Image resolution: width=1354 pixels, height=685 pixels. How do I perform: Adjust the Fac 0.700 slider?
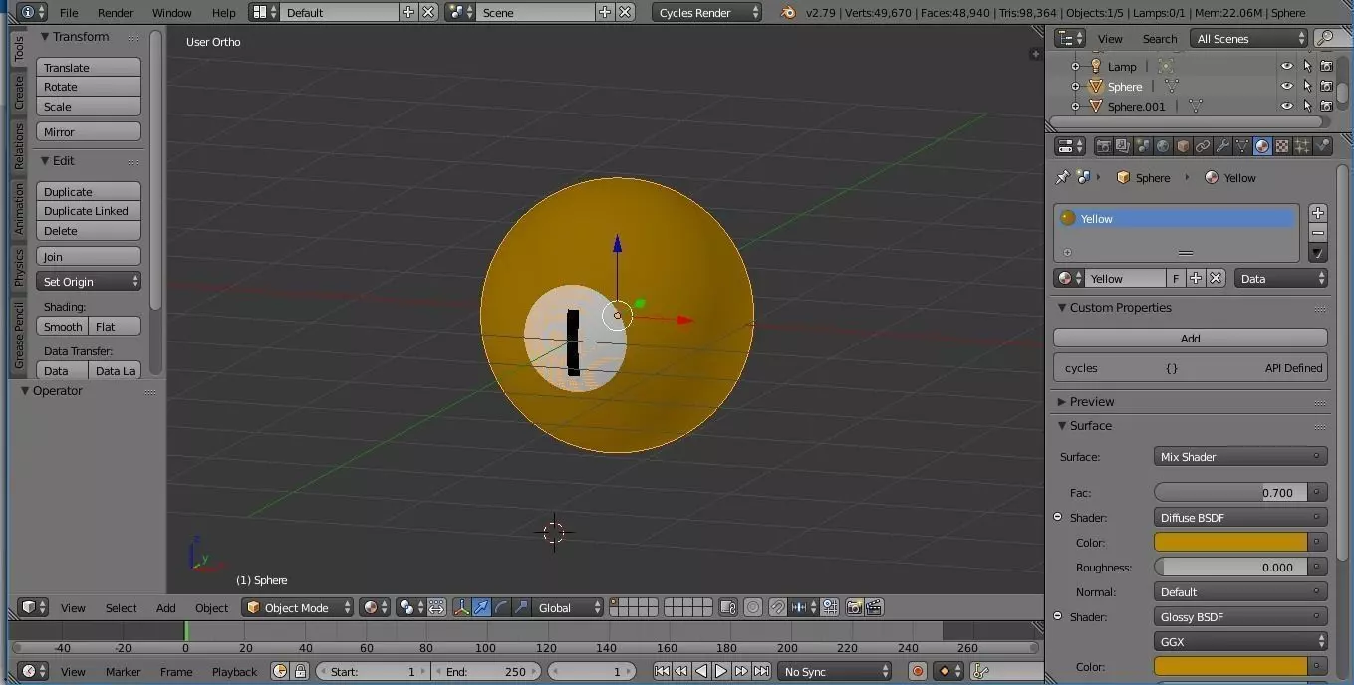point(1231,493)
